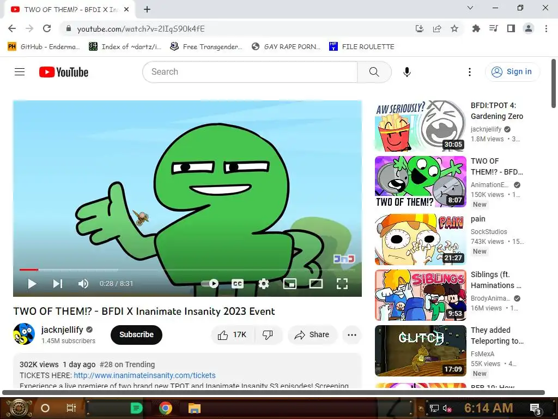Open Cortana circle on taskbar
The height and width of the screenshot is (419, 558).
(x=45, y=408)
